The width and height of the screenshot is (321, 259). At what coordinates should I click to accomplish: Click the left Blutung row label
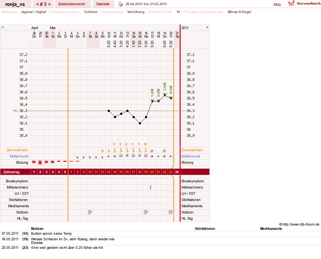click(x=22, y=162)
